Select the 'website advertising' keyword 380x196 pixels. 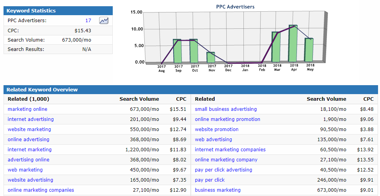30,180
